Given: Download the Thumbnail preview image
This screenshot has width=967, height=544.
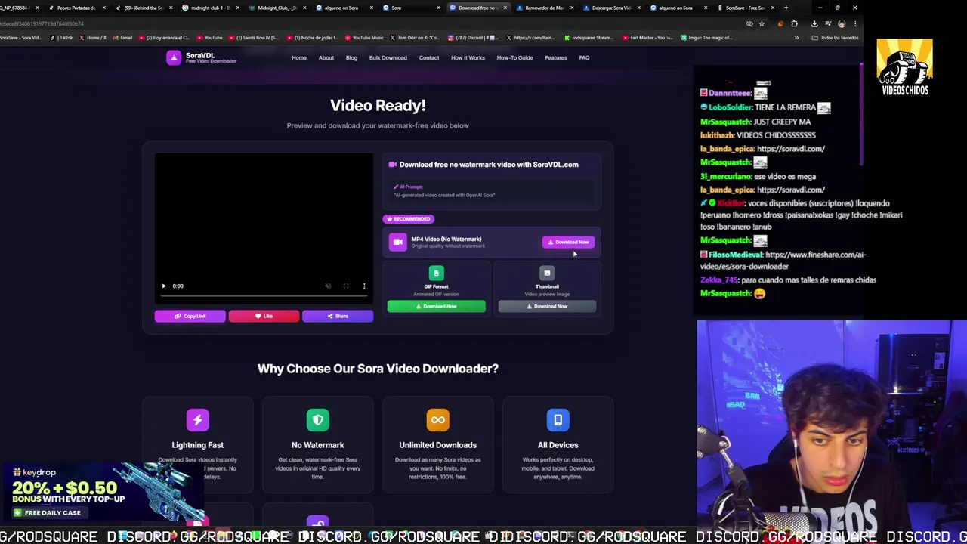Looking at the screenshot, I should pos(547,306).
